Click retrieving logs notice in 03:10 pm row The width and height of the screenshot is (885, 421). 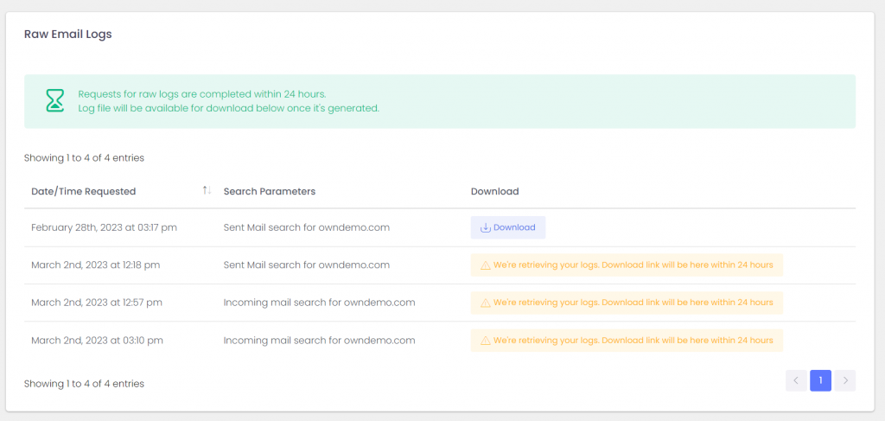627,341
